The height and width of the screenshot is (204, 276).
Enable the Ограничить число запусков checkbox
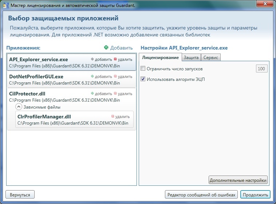click(x=143, y=68)
